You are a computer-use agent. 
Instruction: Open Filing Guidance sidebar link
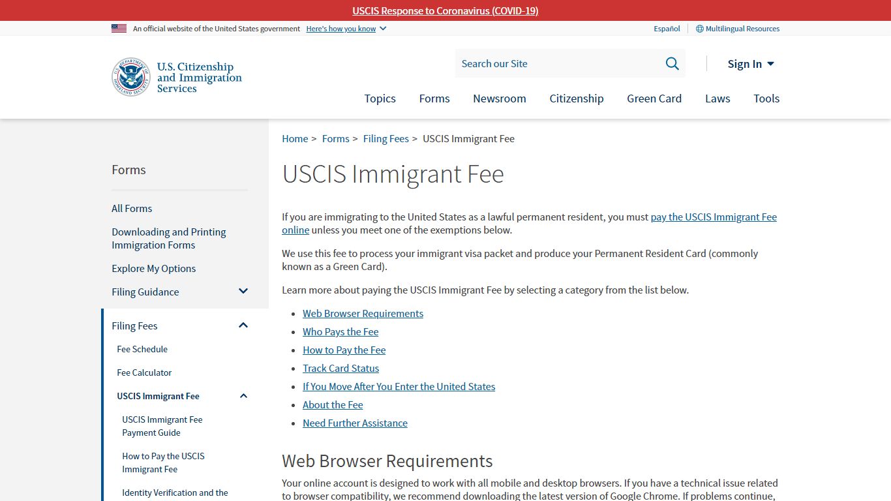click(145, 292)
